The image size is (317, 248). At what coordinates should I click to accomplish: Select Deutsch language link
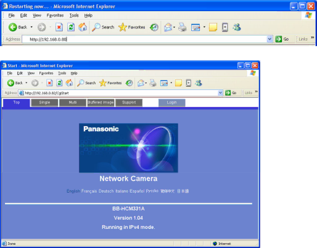pyautogui.click(x=106, y=191)
